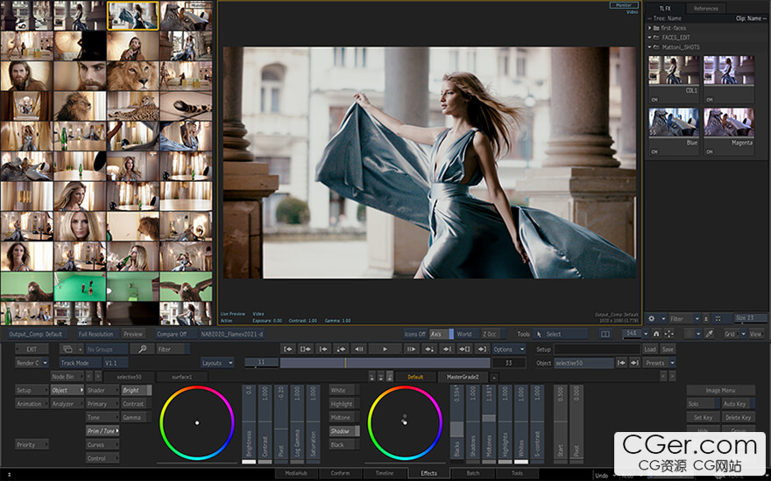Click the last transport icon before Options
Image resolution: width=771 pixels, height=481 pixels.
click(x=483, y=349)
